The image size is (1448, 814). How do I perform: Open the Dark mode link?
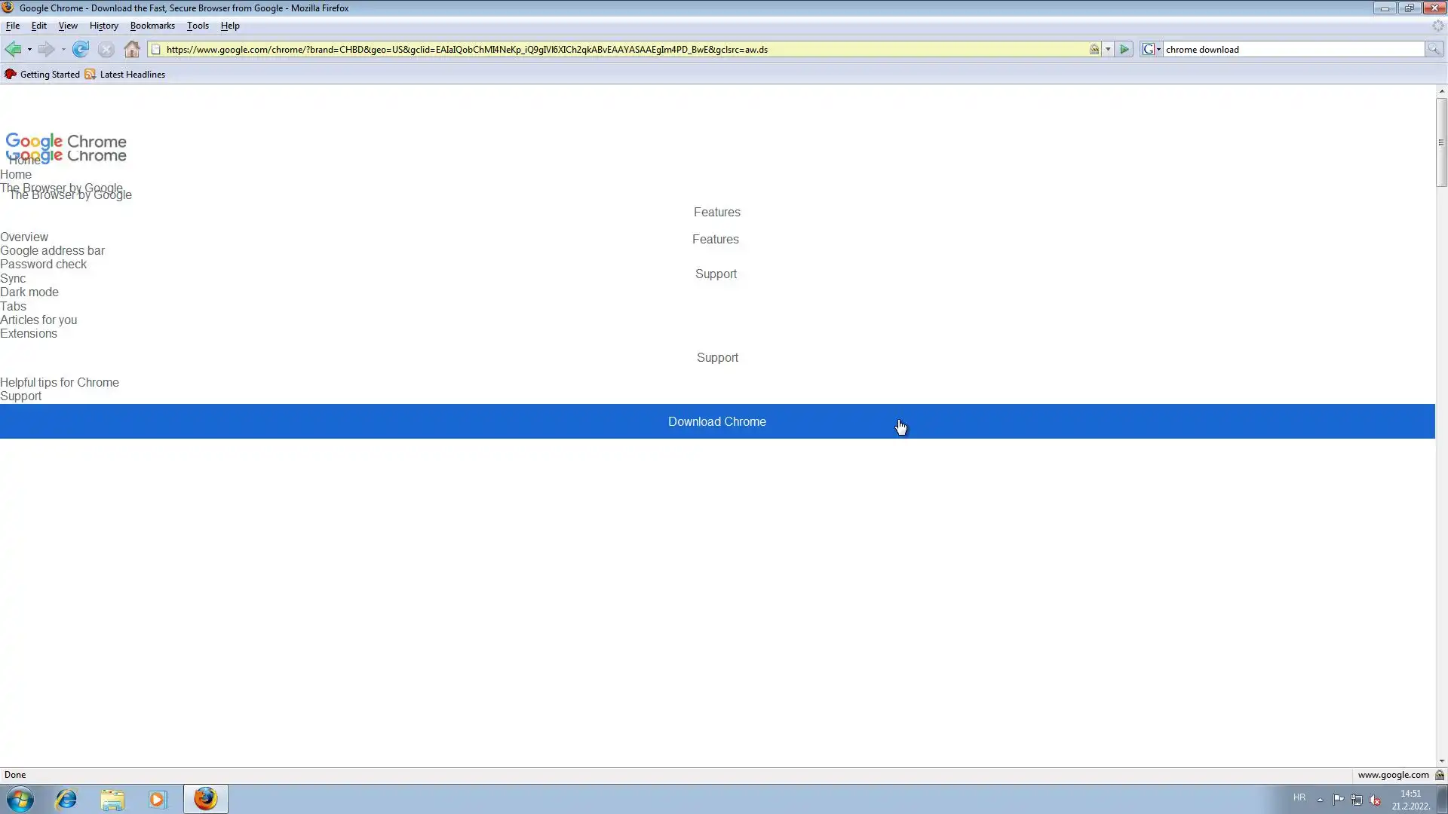click(x=29, y=292)
